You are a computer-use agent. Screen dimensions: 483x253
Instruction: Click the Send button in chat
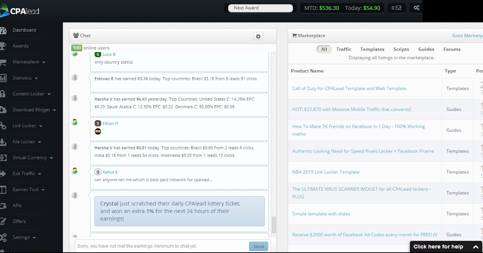pyautogui.click(x=258, y=246)
